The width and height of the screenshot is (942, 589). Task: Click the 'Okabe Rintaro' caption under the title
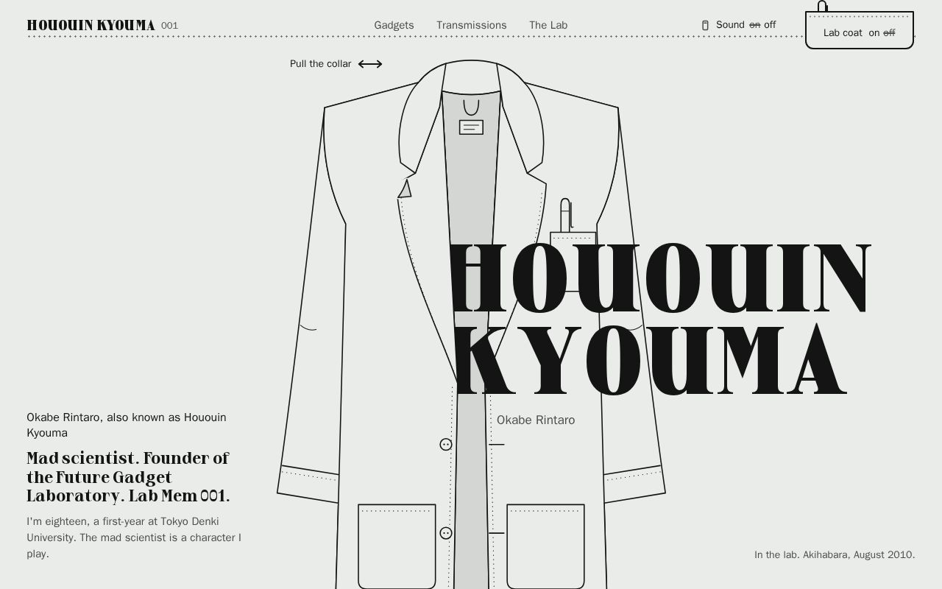(536, 420)
